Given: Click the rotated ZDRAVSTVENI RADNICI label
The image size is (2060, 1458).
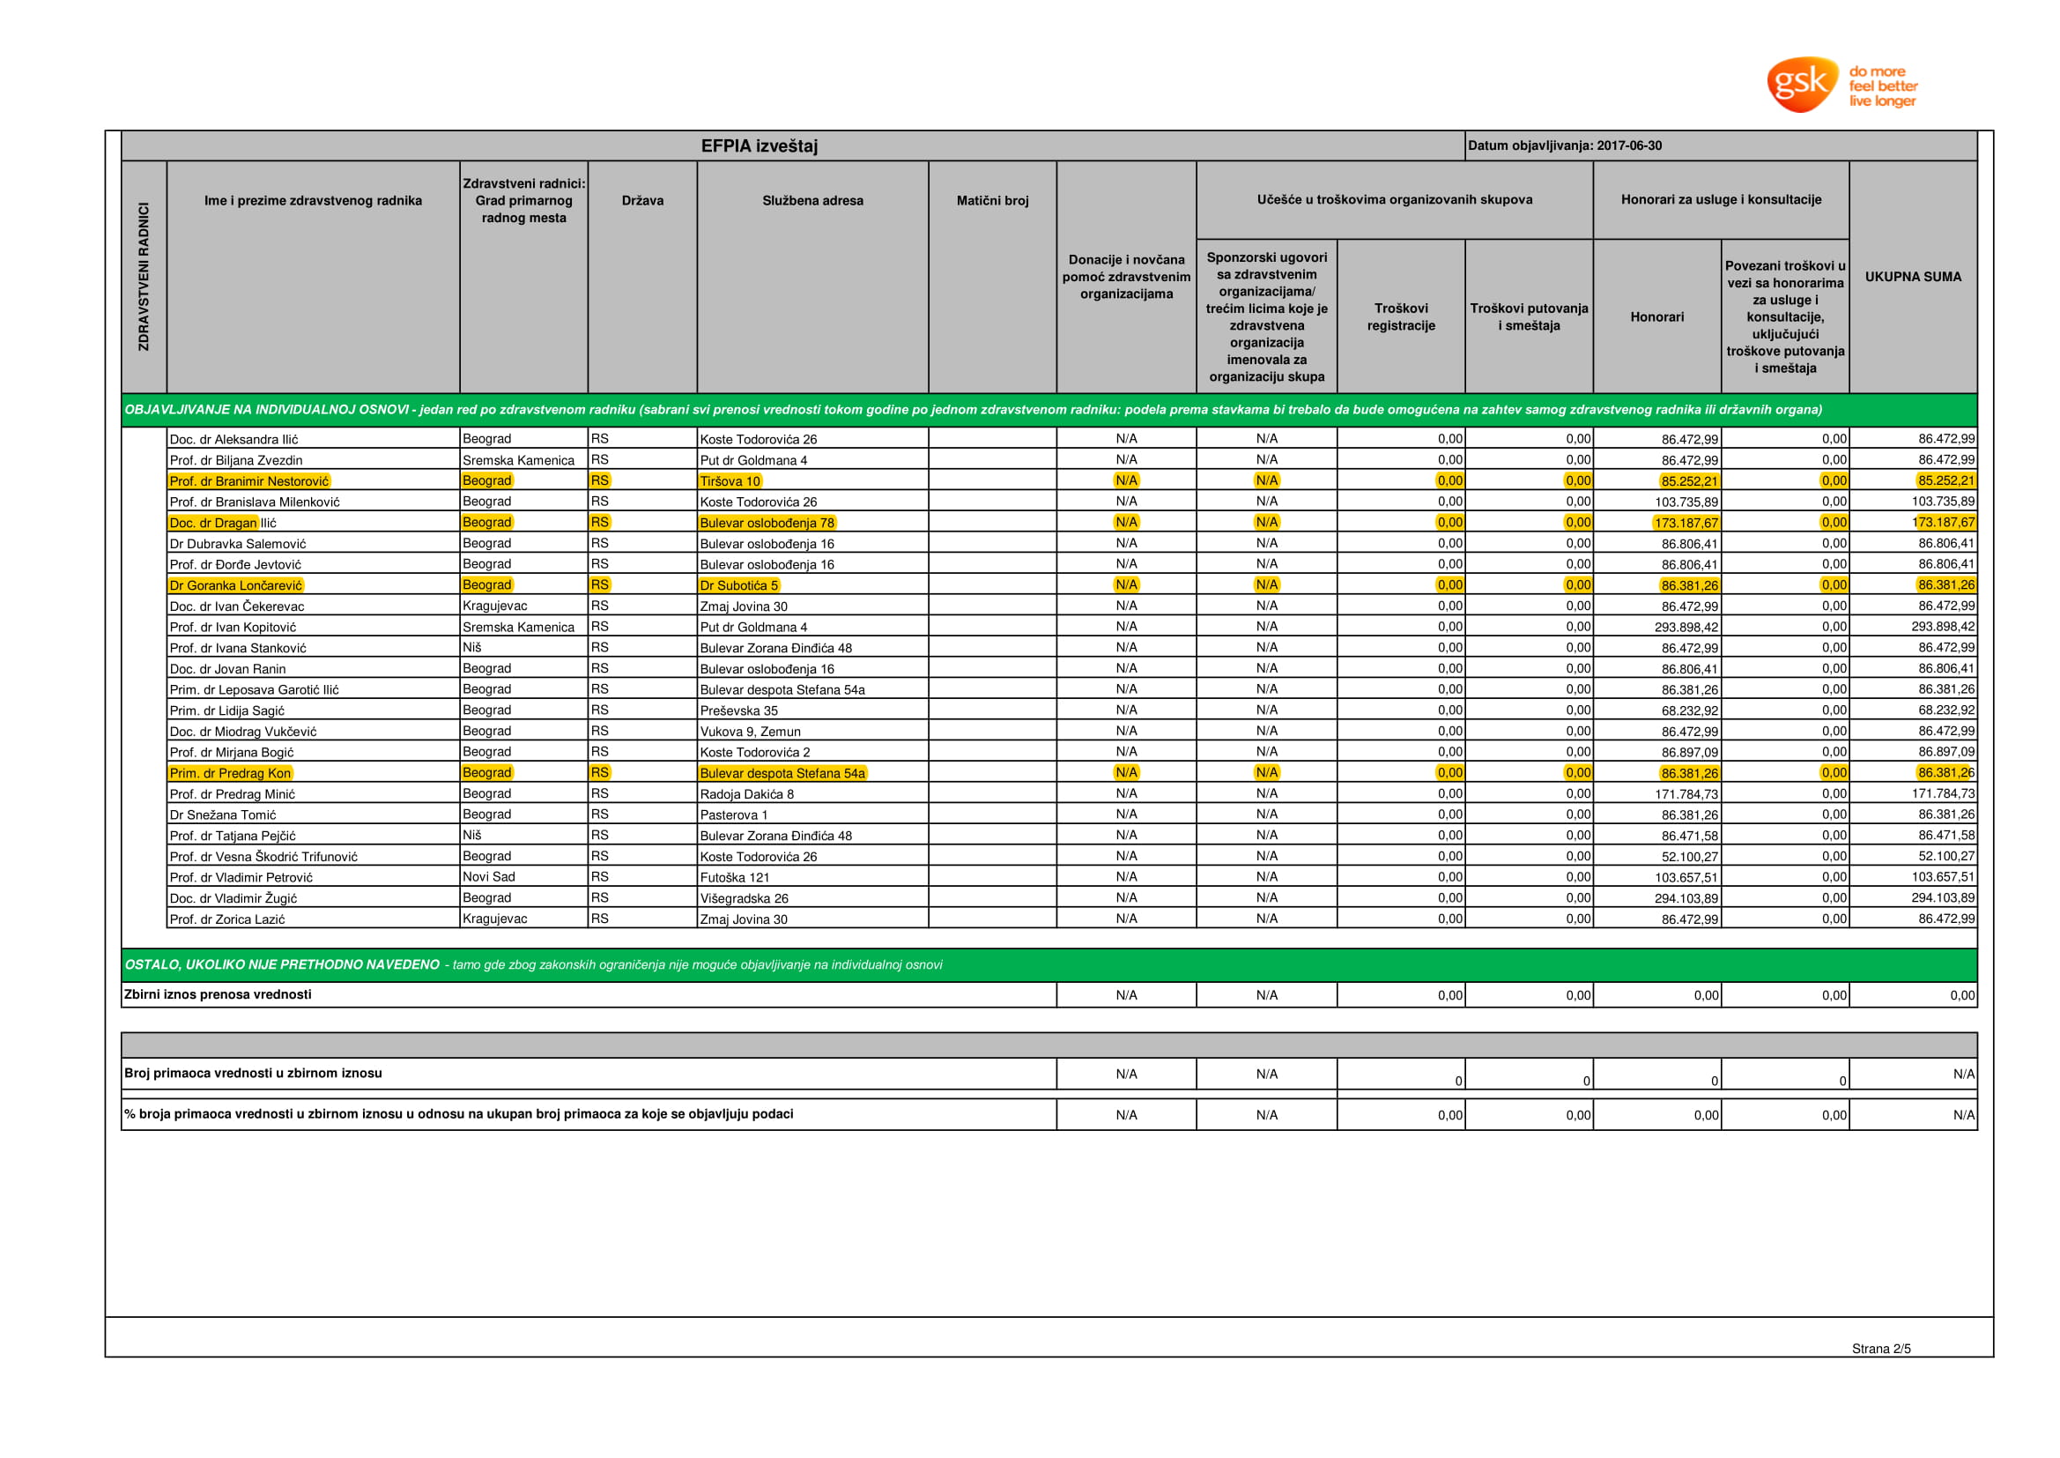Looking at the screenshot, I should 144,277.
